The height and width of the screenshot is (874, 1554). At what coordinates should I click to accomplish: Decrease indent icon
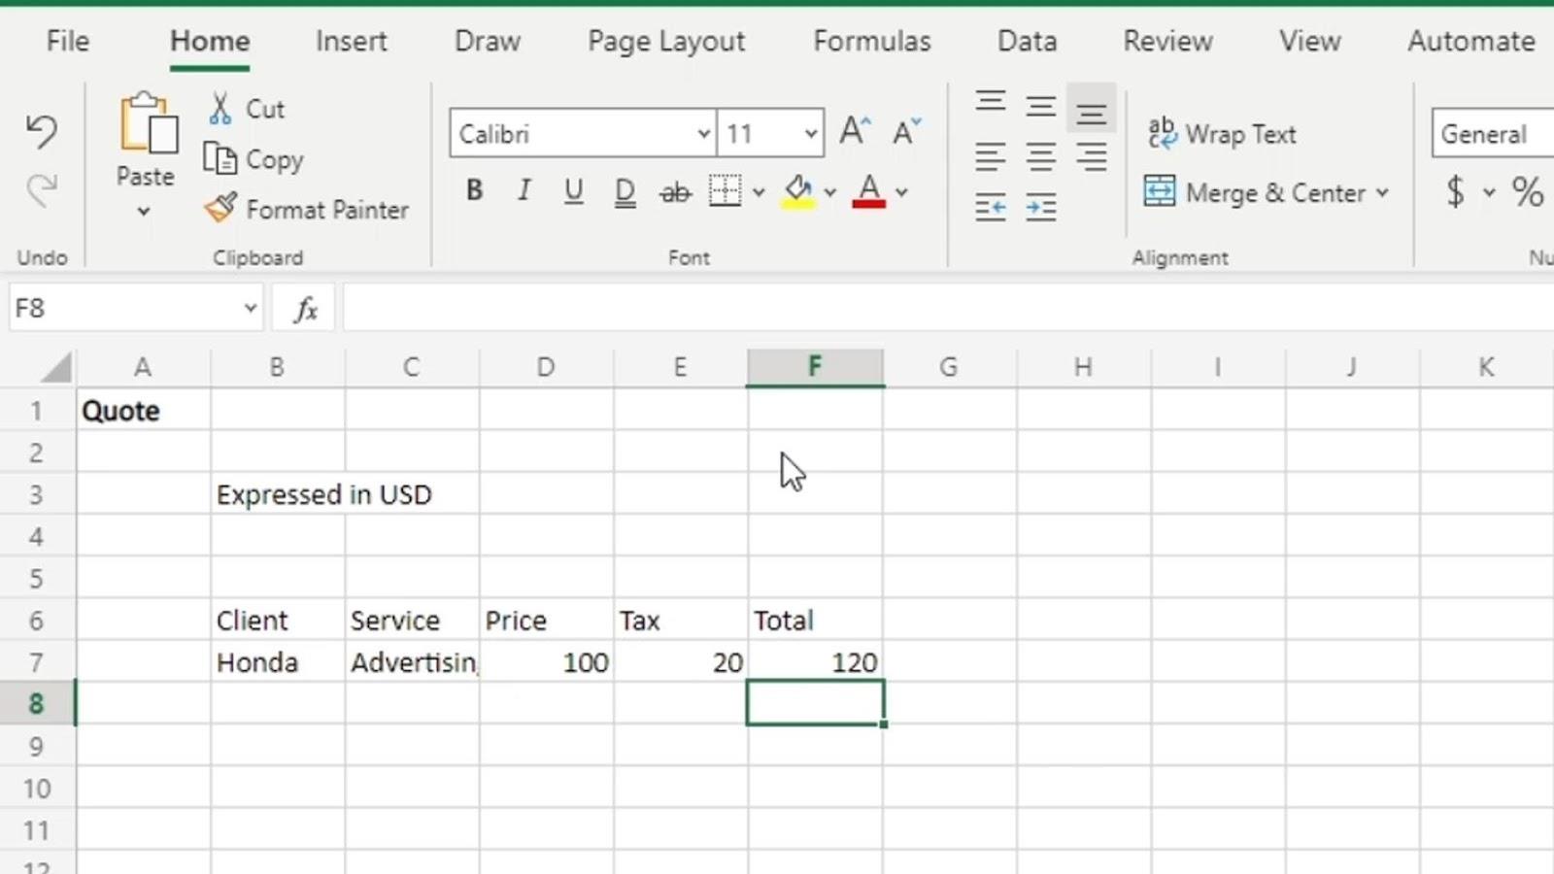(x=991, y=207)
